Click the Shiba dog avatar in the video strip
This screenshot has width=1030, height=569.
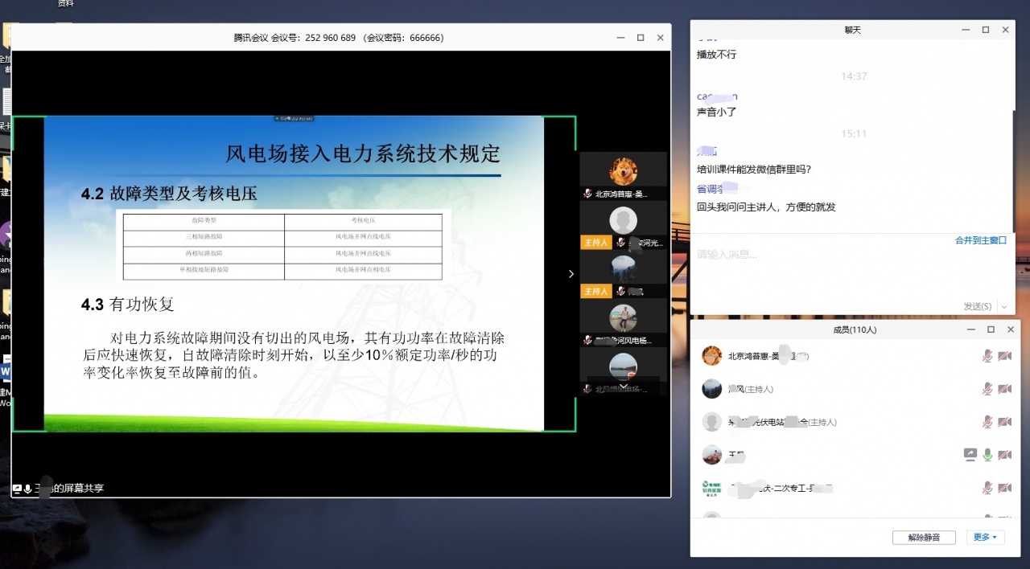tap(623, 171)
